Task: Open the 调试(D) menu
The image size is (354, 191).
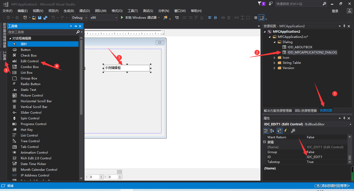Action: point(84,11)
